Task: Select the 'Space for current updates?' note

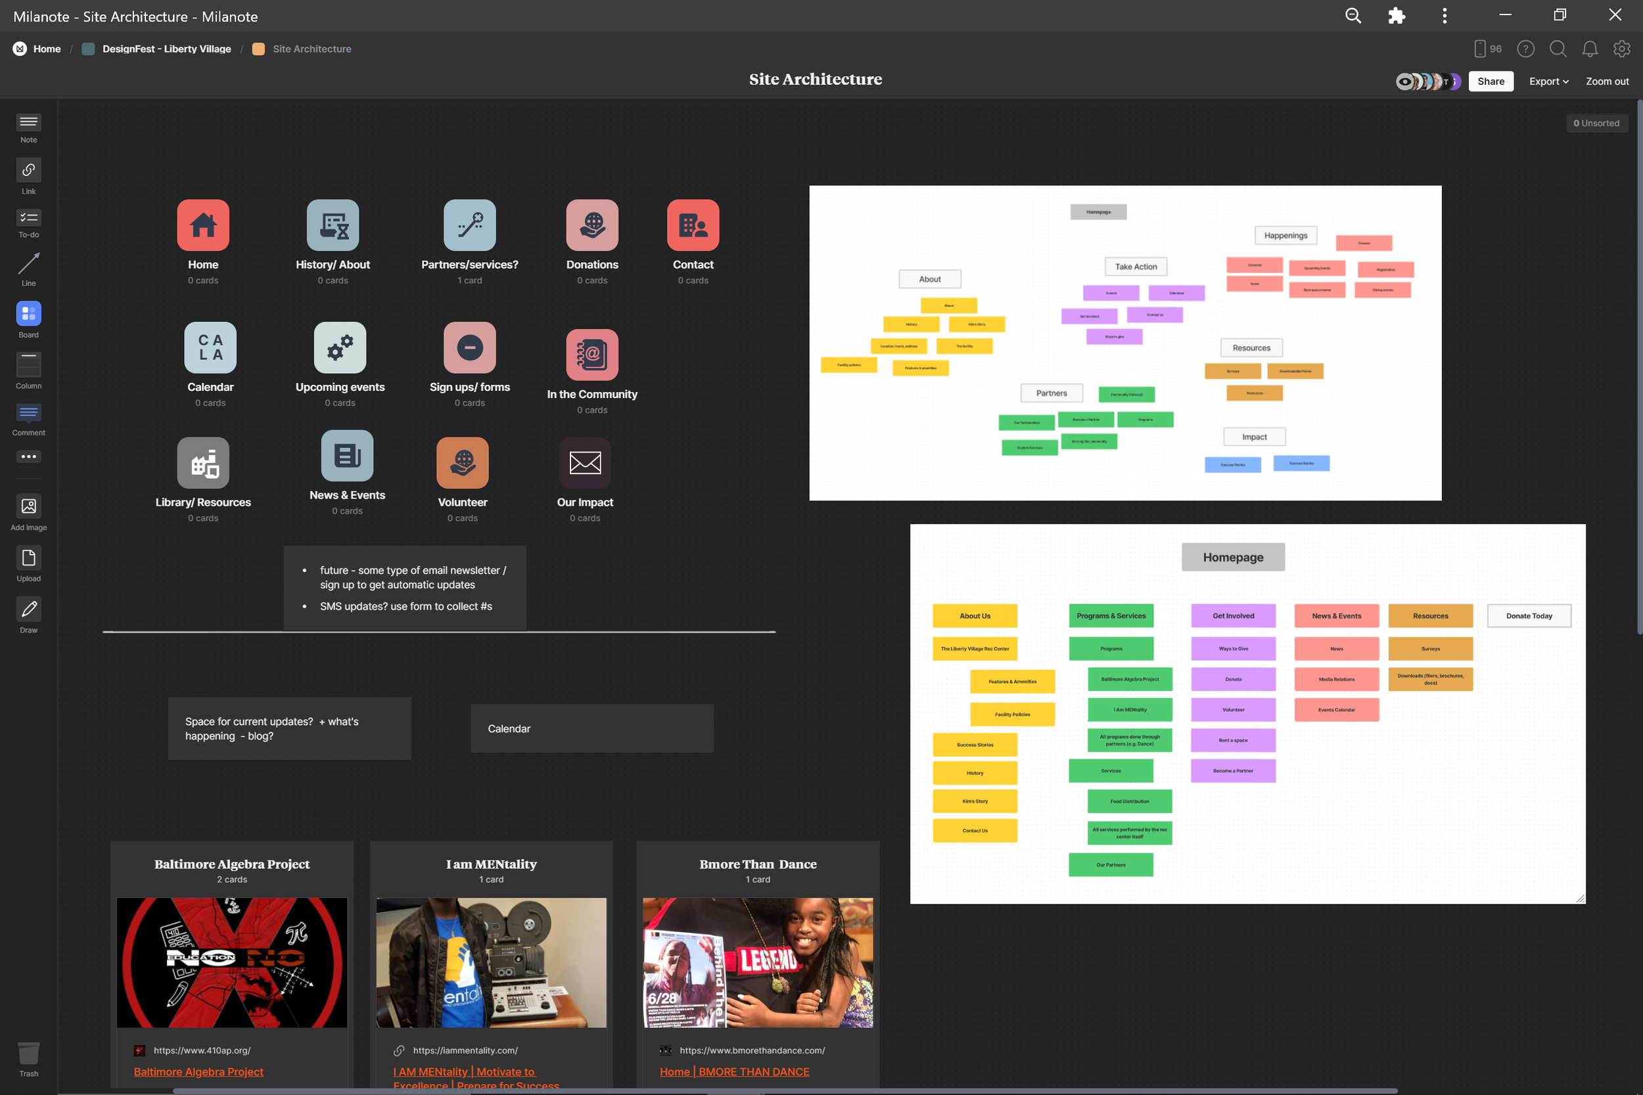Action: 290,728
